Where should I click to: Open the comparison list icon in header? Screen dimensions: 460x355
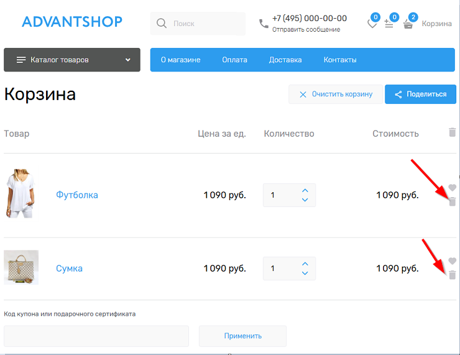click(x=389, y=24)
